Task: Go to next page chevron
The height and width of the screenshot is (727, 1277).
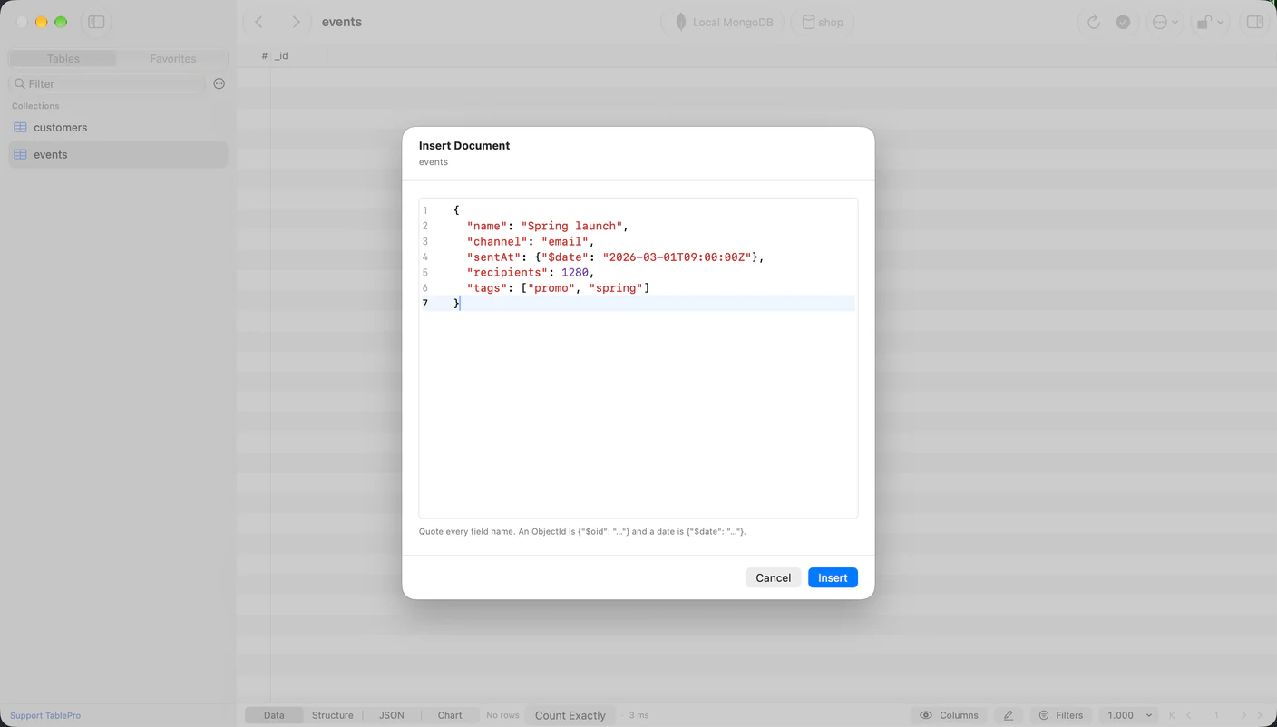Action: coord(1243,715)
